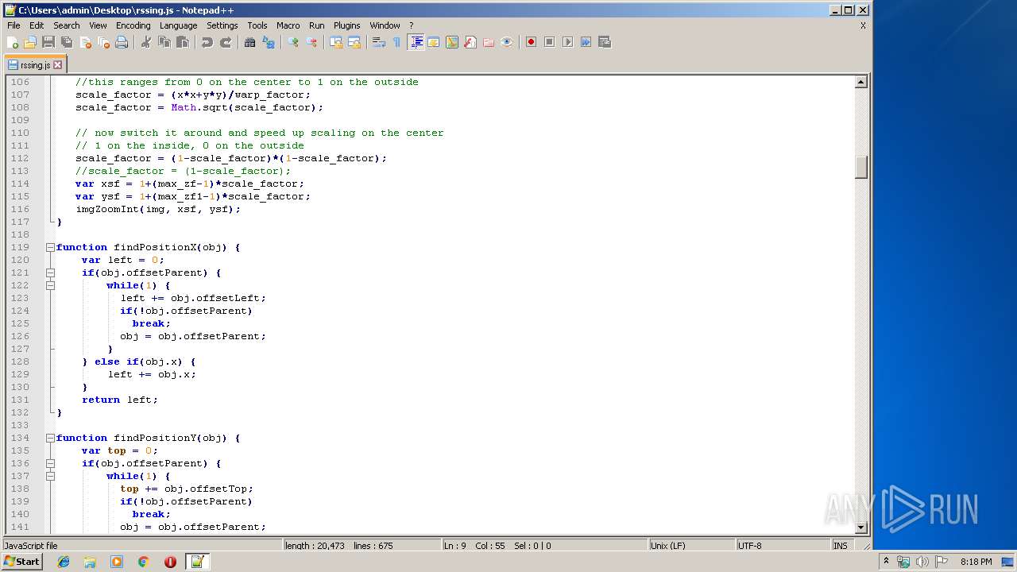The image size is (1017, 572).
Task: Show hidden system tray icons arrow
Action: coord(887,562)
